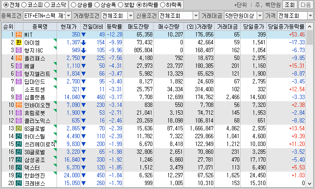
Task: Click the 당일종가 column header
Action: tap(253, 27)
